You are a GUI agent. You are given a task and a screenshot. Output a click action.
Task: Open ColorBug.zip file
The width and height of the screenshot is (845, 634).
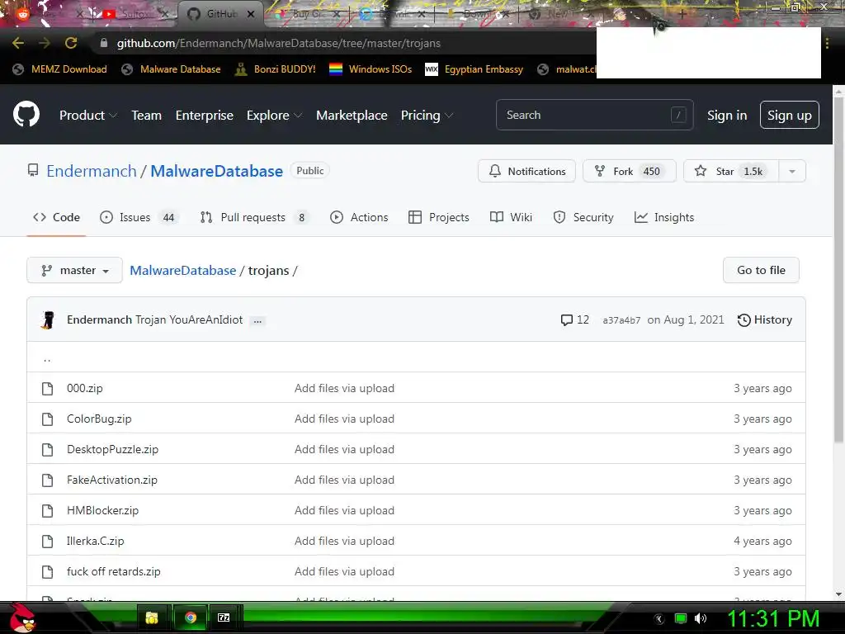click(x=99, y=419)
